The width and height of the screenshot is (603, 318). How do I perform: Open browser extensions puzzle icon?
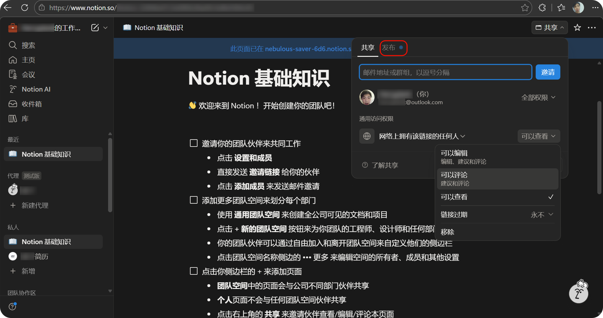coord(542,8)
